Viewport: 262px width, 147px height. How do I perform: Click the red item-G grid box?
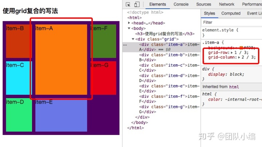(103, 78)
